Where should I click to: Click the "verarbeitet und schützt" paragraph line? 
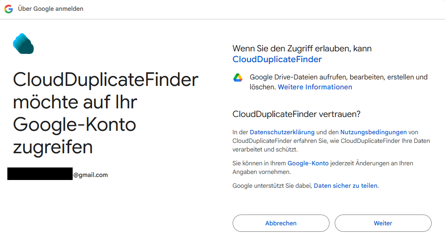(x=265, y=149)
